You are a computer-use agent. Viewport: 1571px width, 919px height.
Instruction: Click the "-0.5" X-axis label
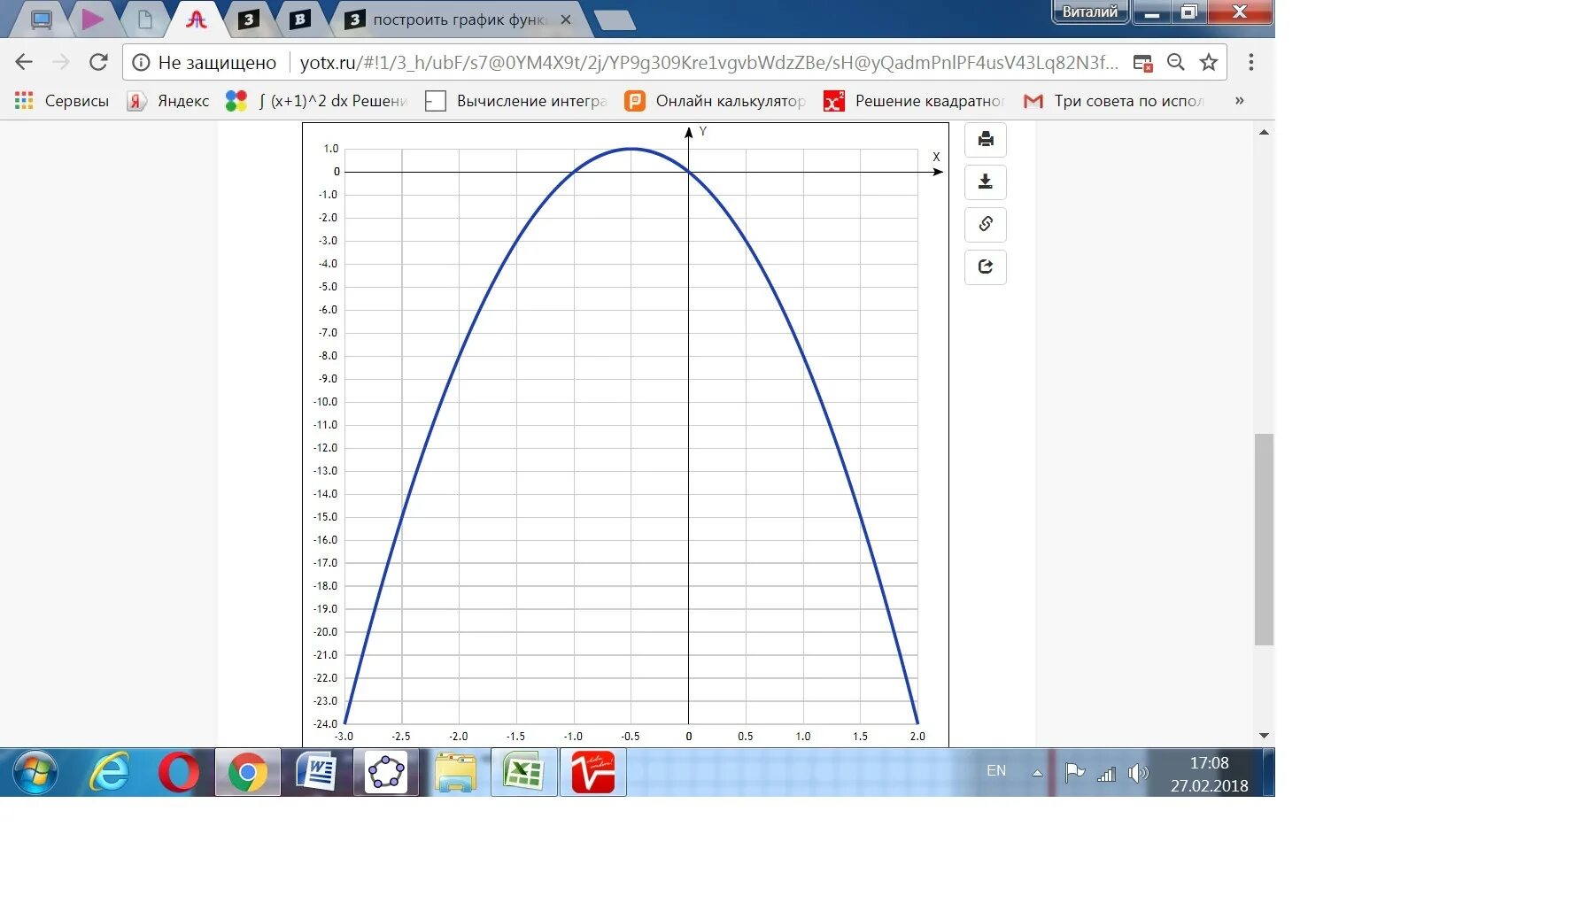(630, 737)
